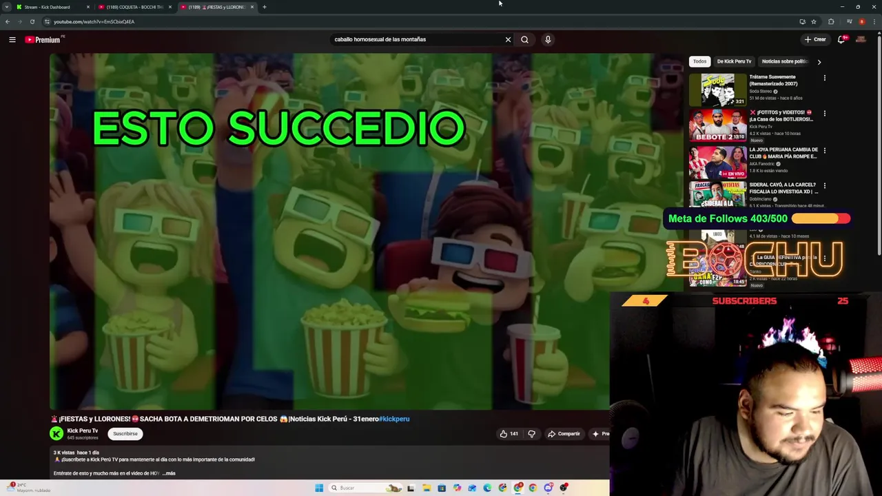
Task: Open LA JOYA PERUANA live video thumbnail
Action: (717, 162)
